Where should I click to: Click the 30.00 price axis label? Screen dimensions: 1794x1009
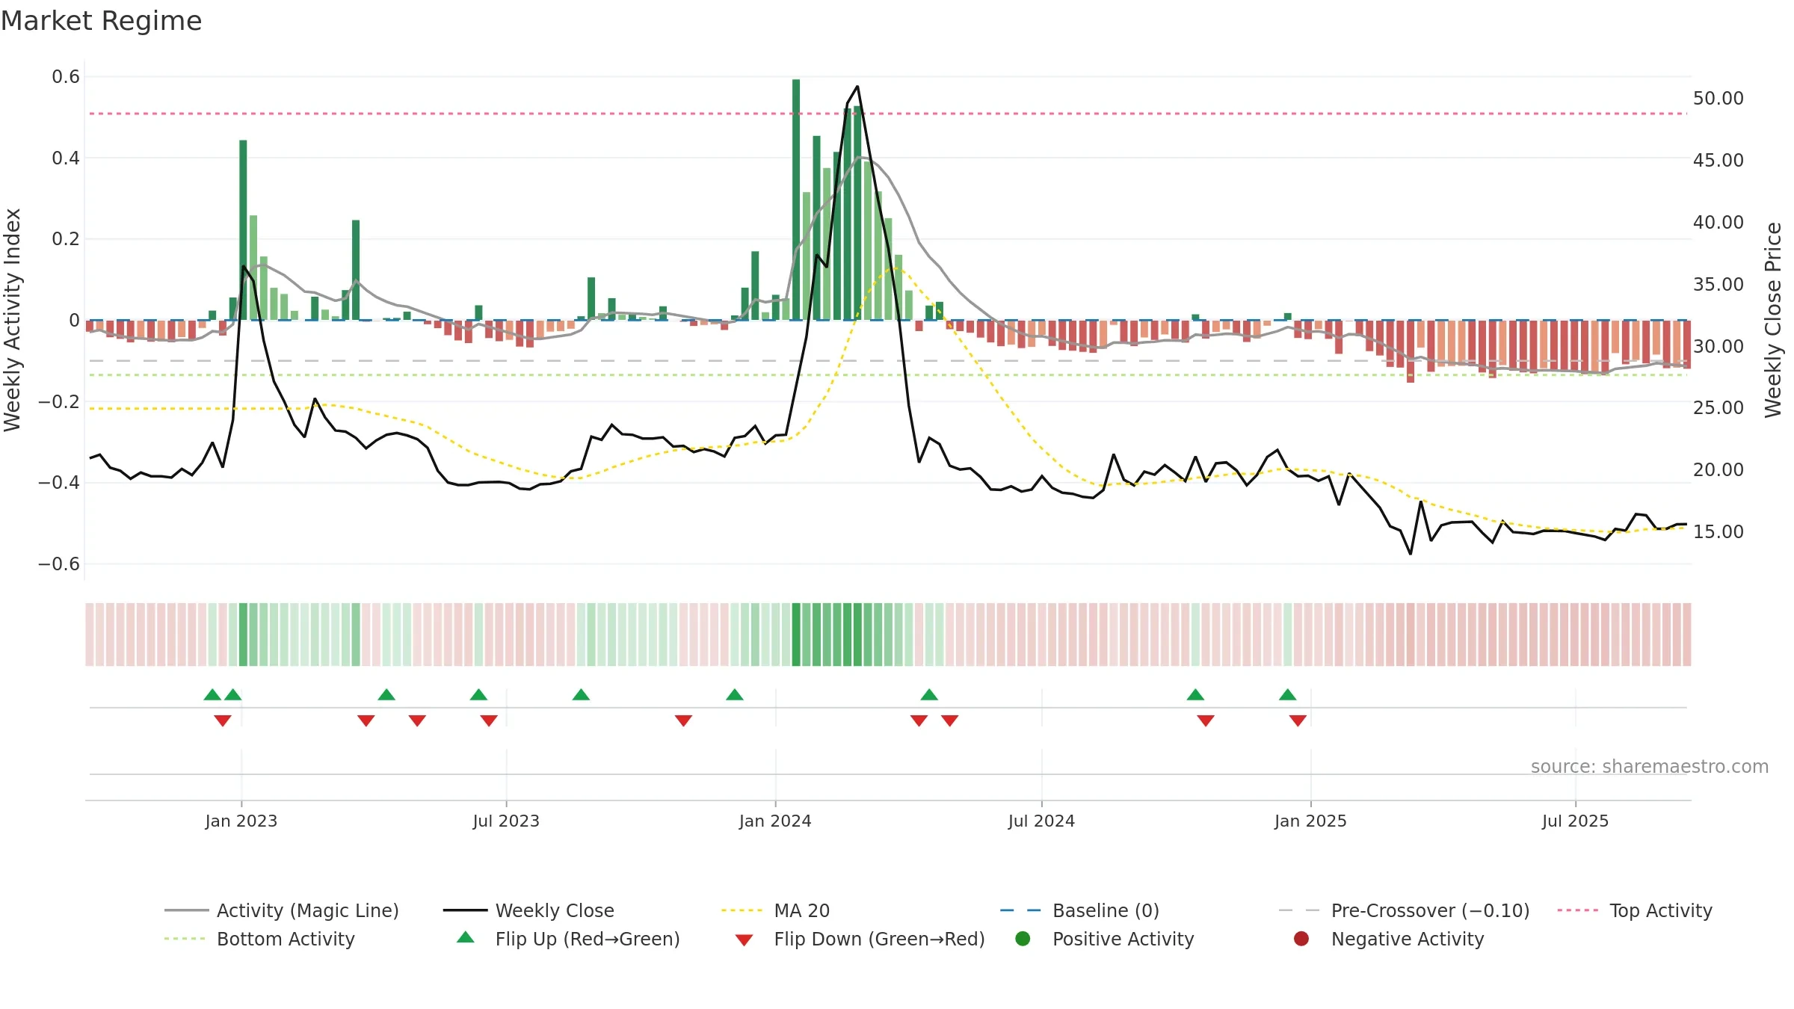(1718, 347)
